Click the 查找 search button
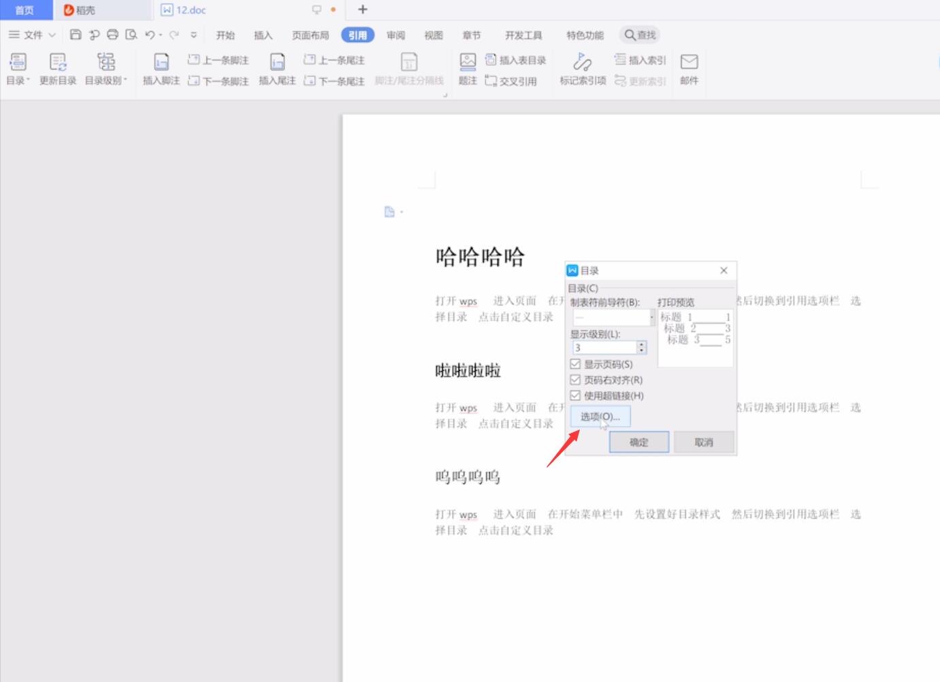 click(x=641, y=35)
